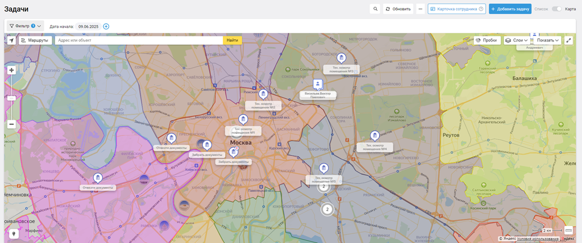Click cluster marker 2 above Нагатинский area
Screen dimensions: 582x243
323,187
